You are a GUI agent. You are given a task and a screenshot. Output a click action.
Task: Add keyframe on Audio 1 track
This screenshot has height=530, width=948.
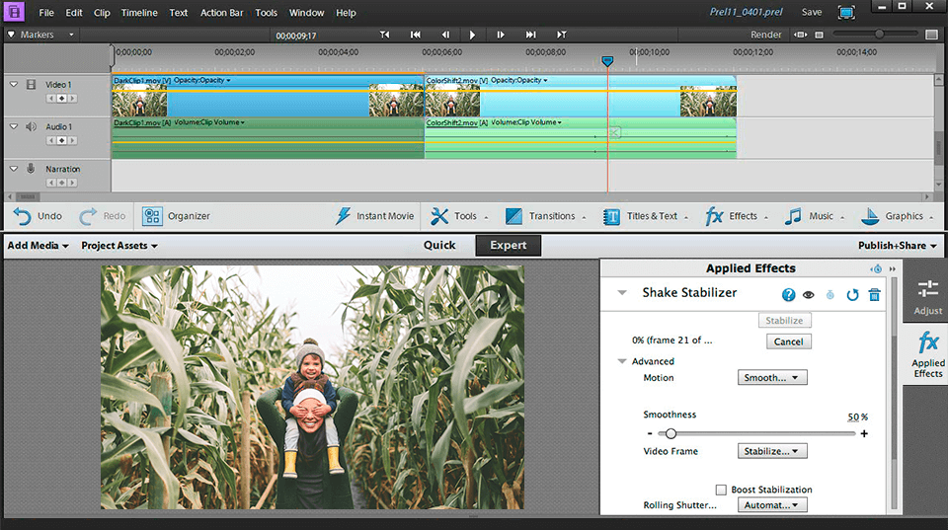pos(61,141)
